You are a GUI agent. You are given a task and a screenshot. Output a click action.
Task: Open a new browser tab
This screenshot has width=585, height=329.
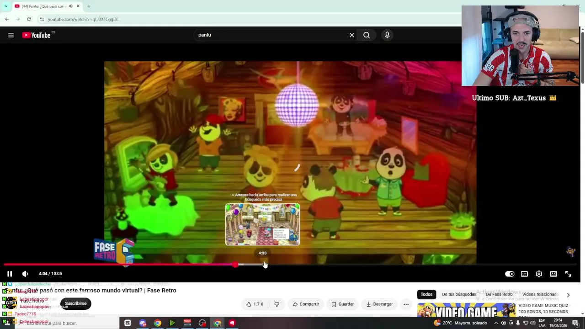coord(89,6)
